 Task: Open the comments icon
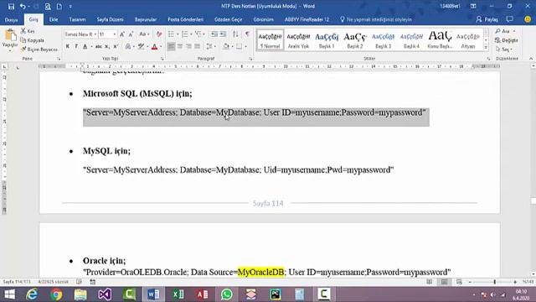(510, 19)
